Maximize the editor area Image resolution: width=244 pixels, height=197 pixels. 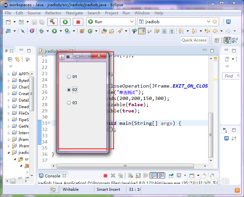[x=212, y=51]
